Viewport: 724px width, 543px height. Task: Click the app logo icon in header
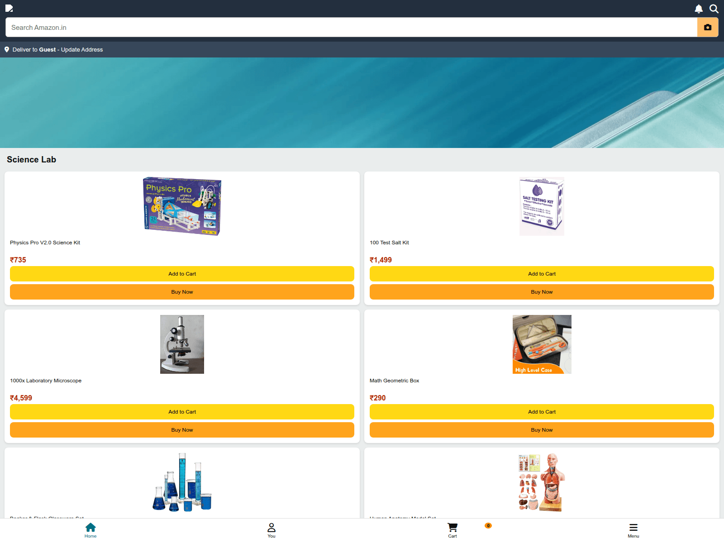coord(9,8)
